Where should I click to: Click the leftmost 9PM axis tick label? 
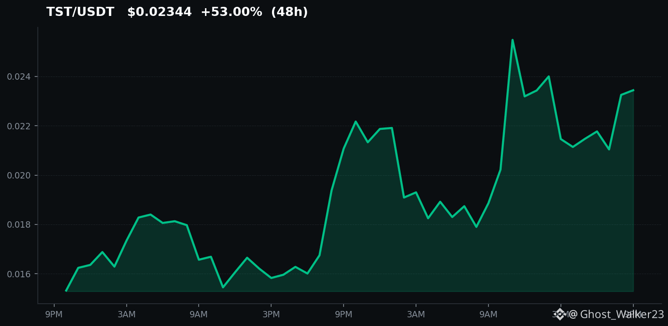54,315
